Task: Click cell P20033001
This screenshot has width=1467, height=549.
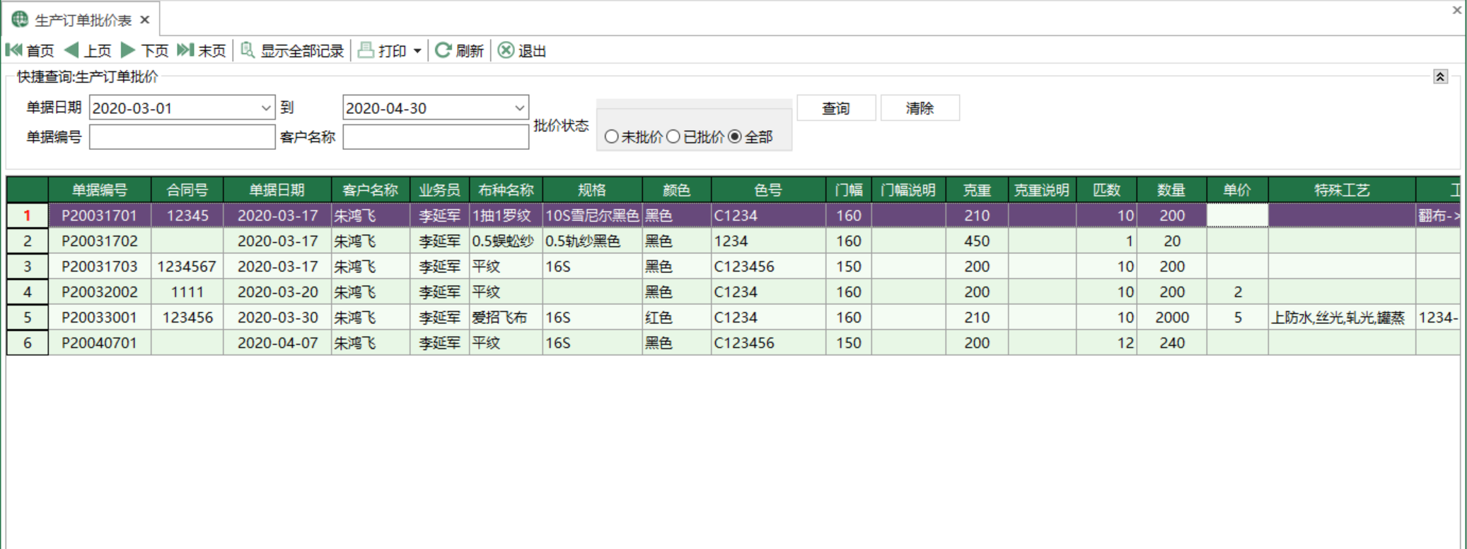Action: (100, 317)
